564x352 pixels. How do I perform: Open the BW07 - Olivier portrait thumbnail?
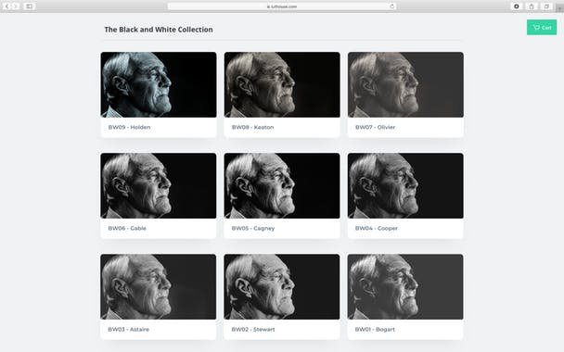pyautogui.click(x=405, y=84)
